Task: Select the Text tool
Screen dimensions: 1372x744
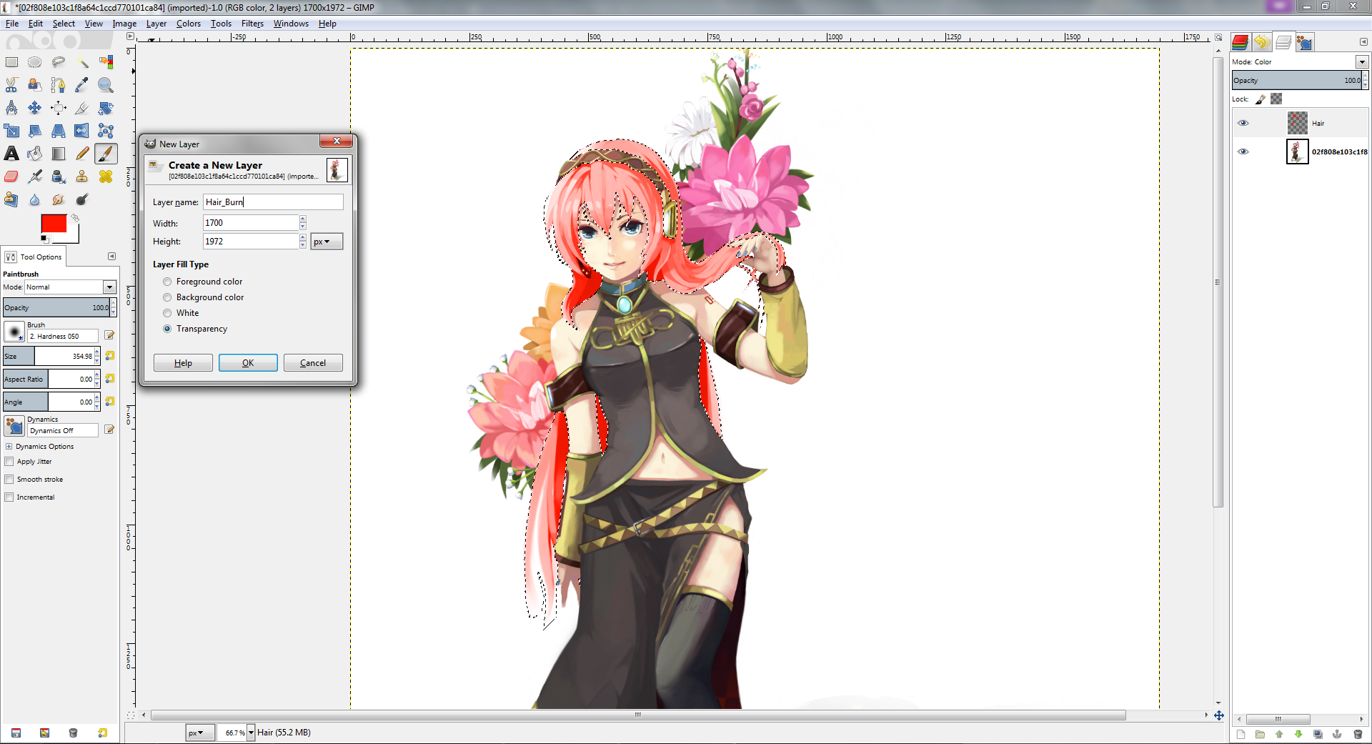Action: click(11, 154)
